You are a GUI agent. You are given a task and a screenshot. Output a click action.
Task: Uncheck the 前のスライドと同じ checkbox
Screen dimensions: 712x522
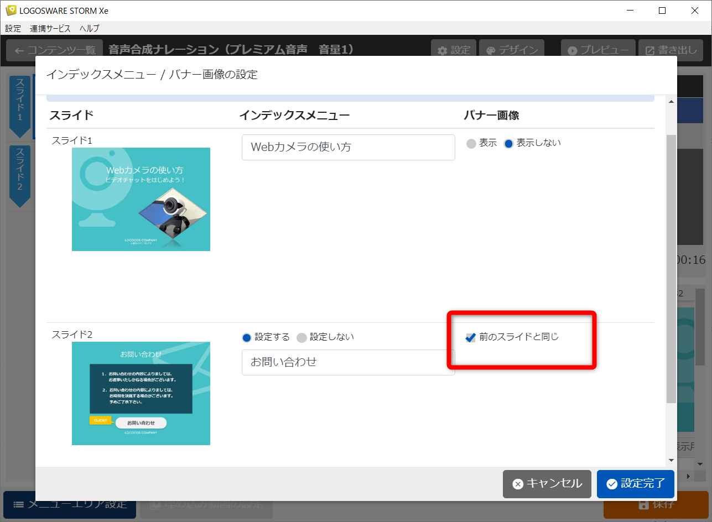[471, 337]
